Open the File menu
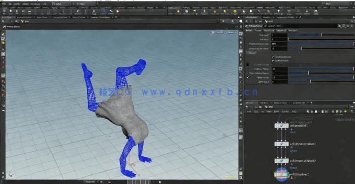Viewport: 355px width, 184px height. point(4,4)
